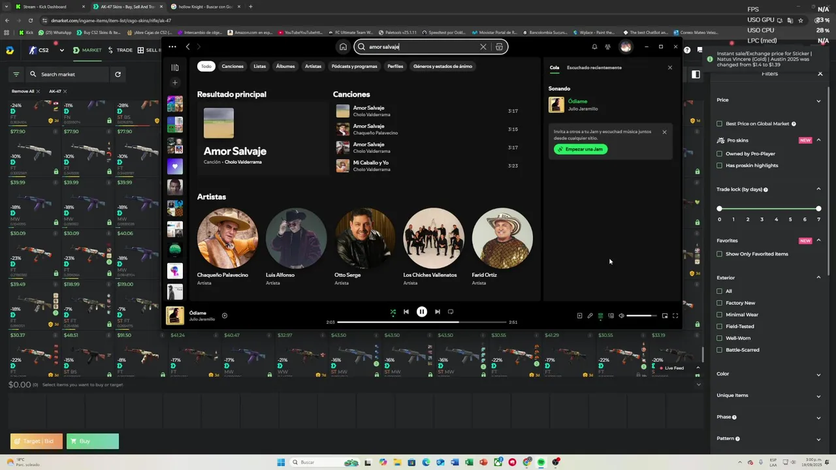Skip to the next track
Viewport: 836px width, 470px height.
click(438, 312)
